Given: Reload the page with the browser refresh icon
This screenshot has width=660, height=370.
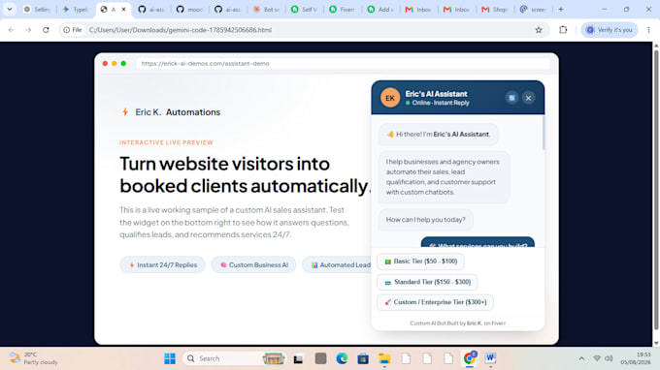Looking at the screenshot, I should pyautogui.click(x=46, y=30).
